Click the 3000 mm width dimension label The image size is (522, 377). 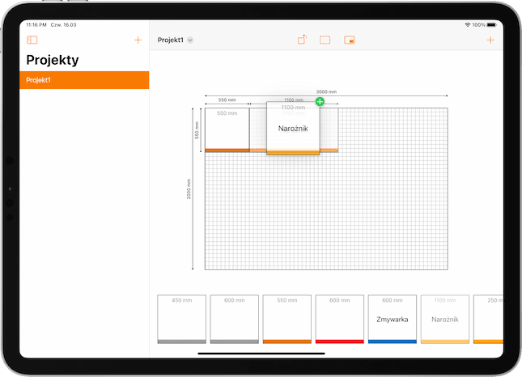tap(326, 91)
